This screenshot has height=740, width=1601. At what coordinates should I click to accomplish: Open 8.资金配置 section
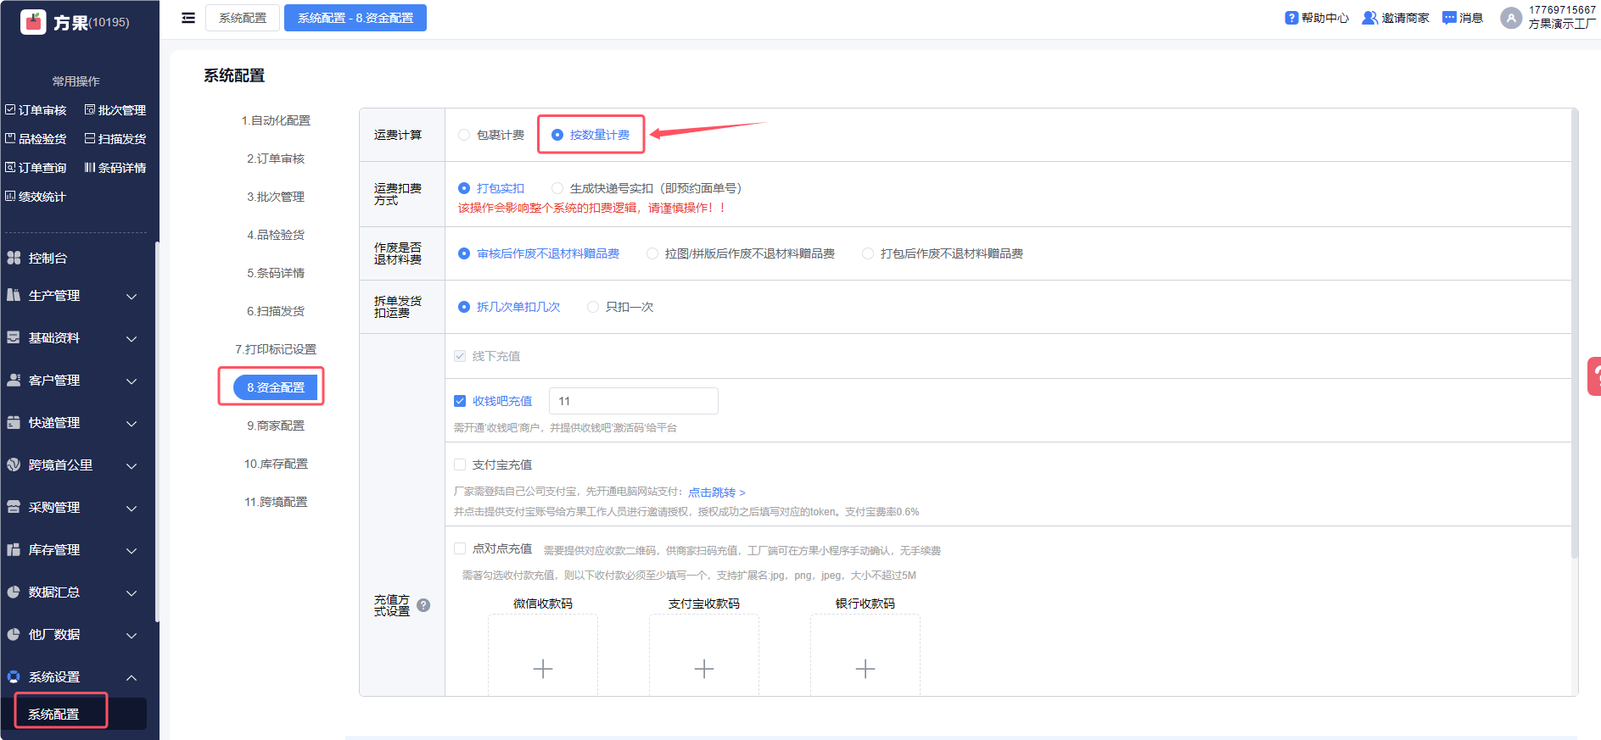276,387
